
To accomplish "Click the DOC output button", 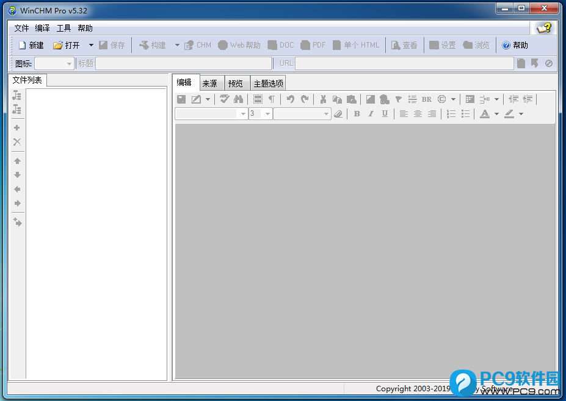I will [x=281, y=45].
